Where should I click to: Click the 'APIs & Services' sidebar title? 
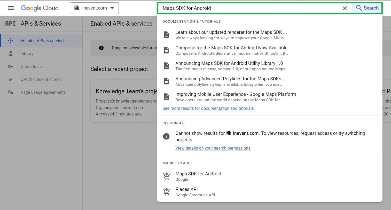pyautogui.click(x=41, y=24)
